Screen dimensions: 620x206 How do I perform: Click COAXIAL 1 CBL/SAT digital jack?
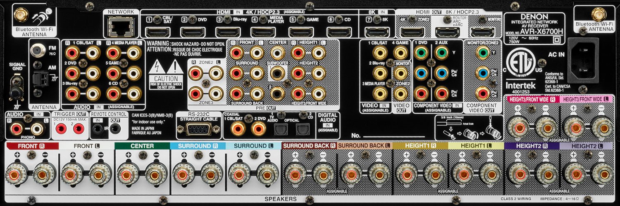click(239, 129)
